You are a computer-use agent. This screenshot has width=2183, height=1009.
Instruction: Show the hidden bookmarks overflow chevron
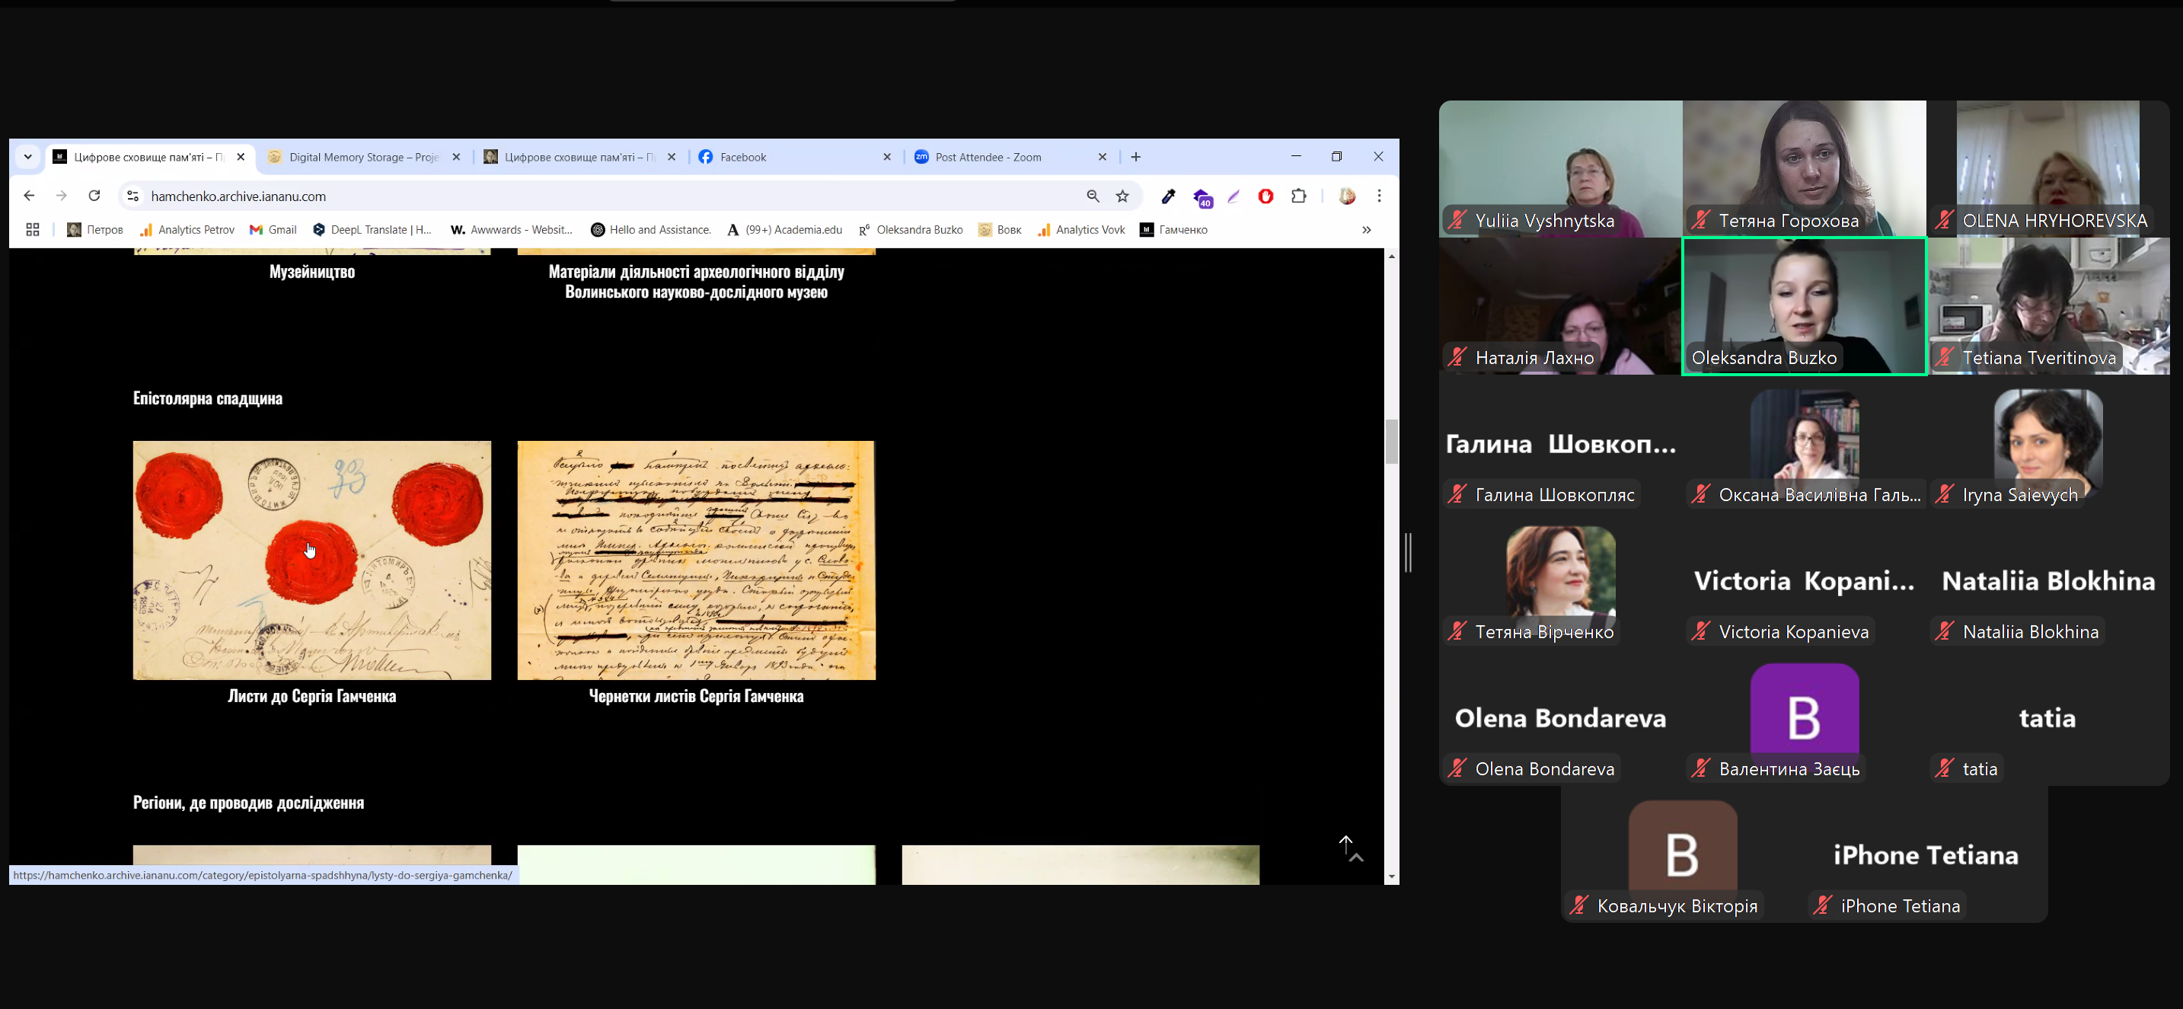click(x=1366, y=229)
